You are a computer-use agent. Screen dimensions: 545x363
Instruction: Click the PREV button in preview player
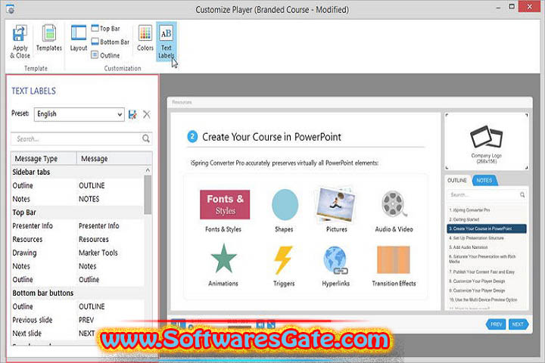(x=496, y=324)
